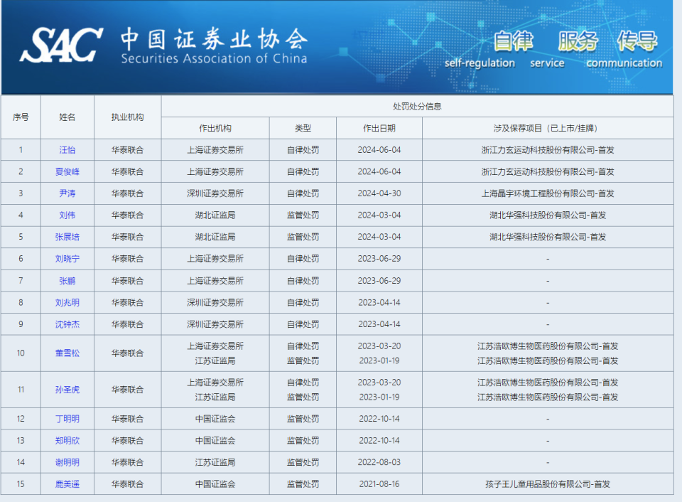Select date 2023-04-14 in 沈钟杰's row

(379, 324)
